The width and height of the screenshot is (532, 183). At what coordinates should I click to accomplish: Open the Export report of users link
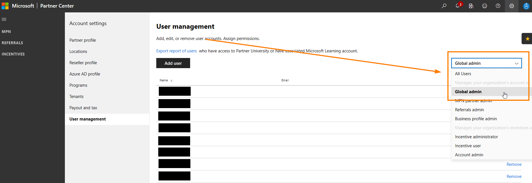click(x=177, y=51)
